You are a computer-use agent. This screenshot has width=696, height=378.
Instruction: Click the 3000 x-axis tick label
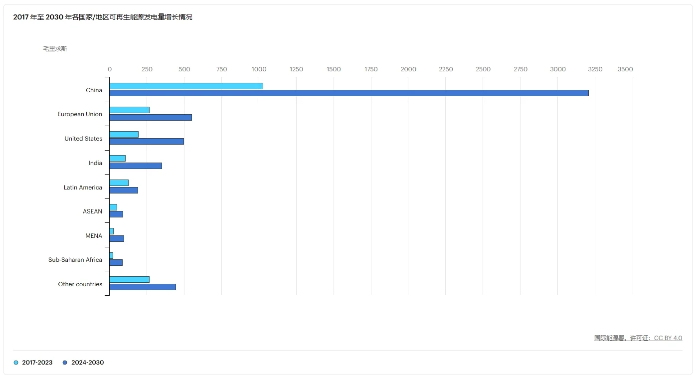pos(558,69)
